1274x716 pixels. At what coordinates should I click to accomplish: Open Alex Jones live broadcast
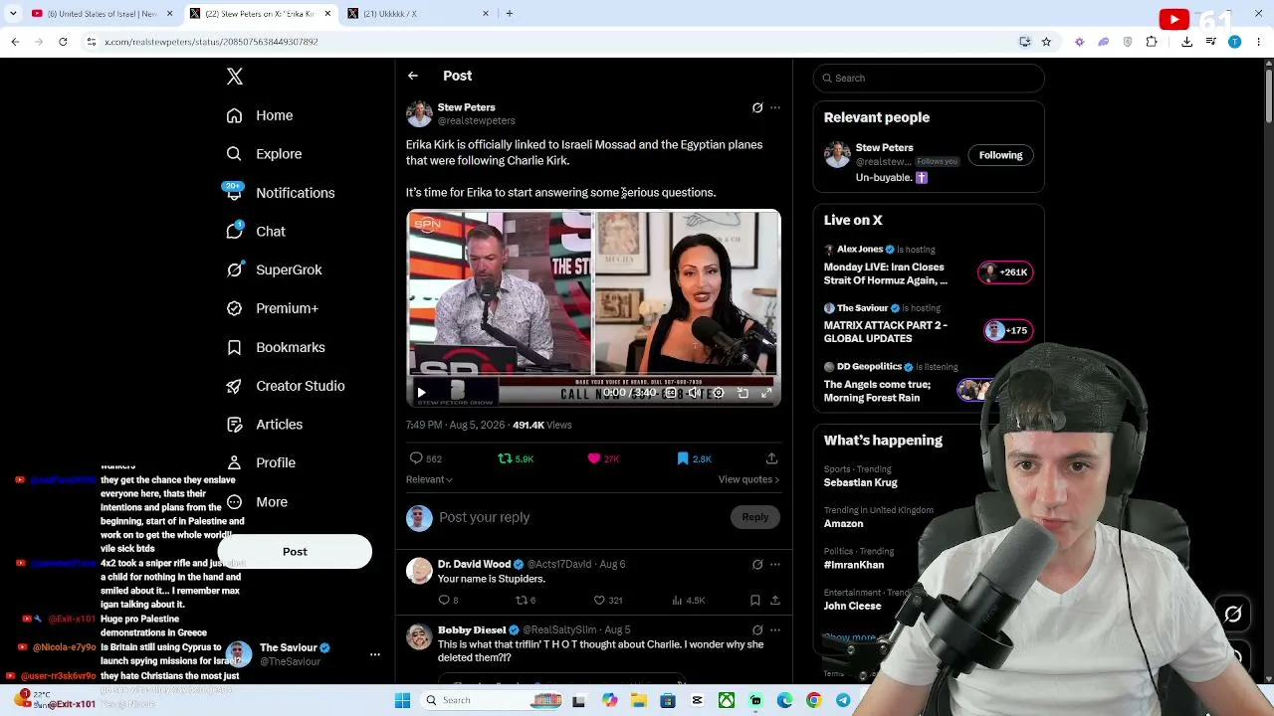[928, 266]
